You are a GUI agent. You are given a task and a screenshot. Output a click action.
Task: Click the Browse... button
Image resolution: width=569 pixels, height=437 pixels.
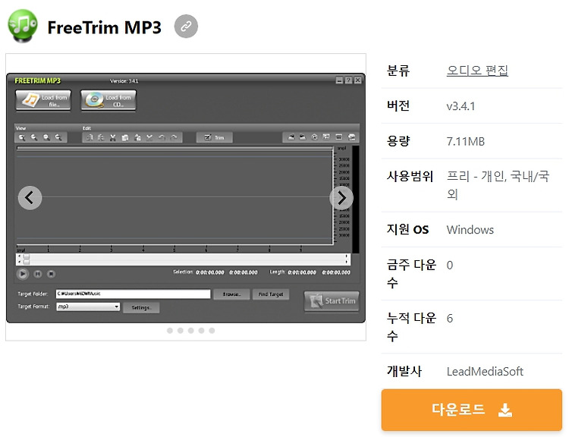[x=231, y=294]
